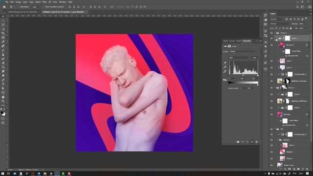Lock all on the selected layer
Viewport: 313px width, 176px height.
(291, 28)
